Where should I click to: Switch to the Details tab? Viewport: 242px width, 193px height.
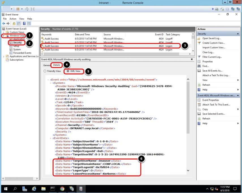coord(56,65)
